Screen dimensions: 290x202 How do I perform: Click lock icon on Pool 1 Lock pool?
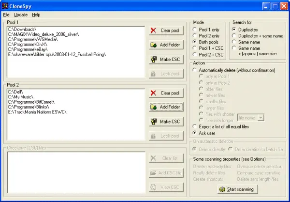click(x=153, y=74)
